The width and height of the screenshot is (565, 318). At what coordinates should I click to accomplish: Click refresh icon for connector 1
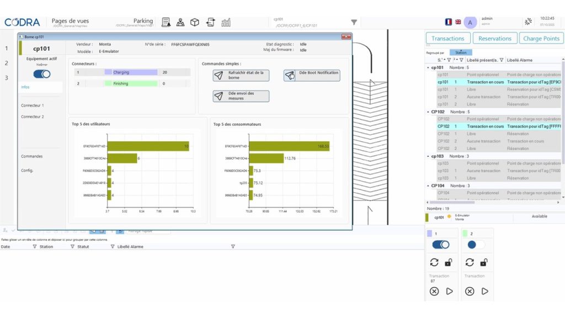coord(434,262)
